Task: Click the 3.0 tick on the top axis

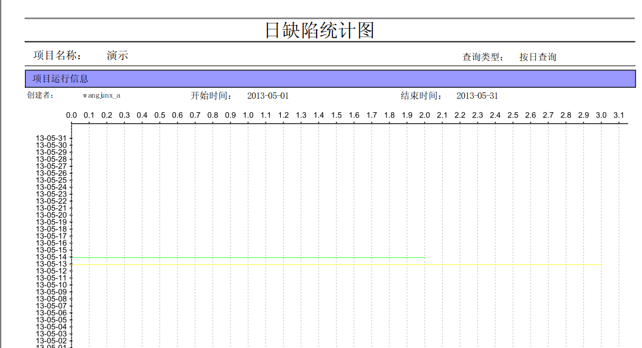Action: point(601,115)
